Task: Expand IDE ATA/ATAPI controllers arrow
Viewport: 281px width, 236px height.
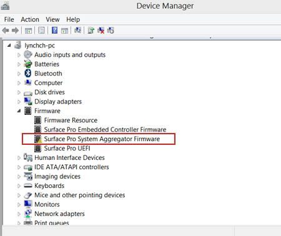Action: [x=19, y=167]
